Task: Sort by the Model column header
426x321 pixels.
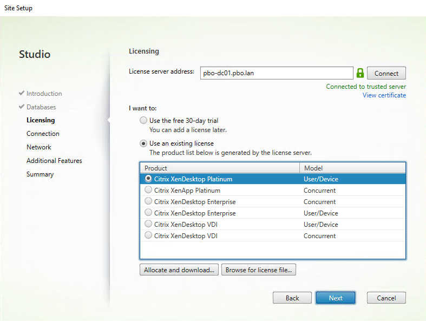Action: [352, 168]
